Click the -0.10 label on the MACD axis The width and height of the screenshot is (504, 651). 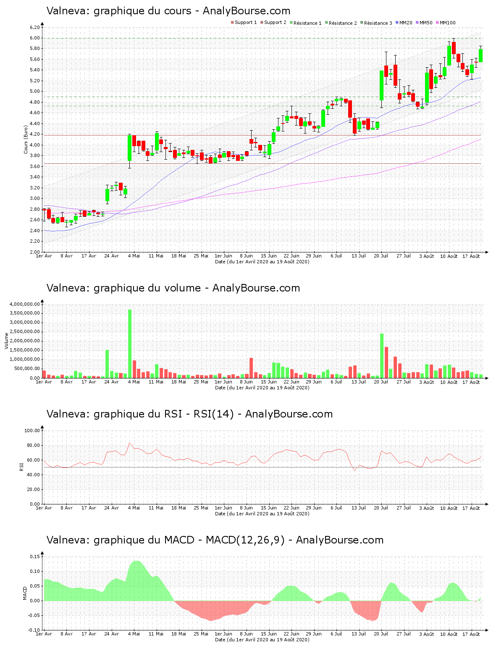pyautogui.click(x=34, y=630)
